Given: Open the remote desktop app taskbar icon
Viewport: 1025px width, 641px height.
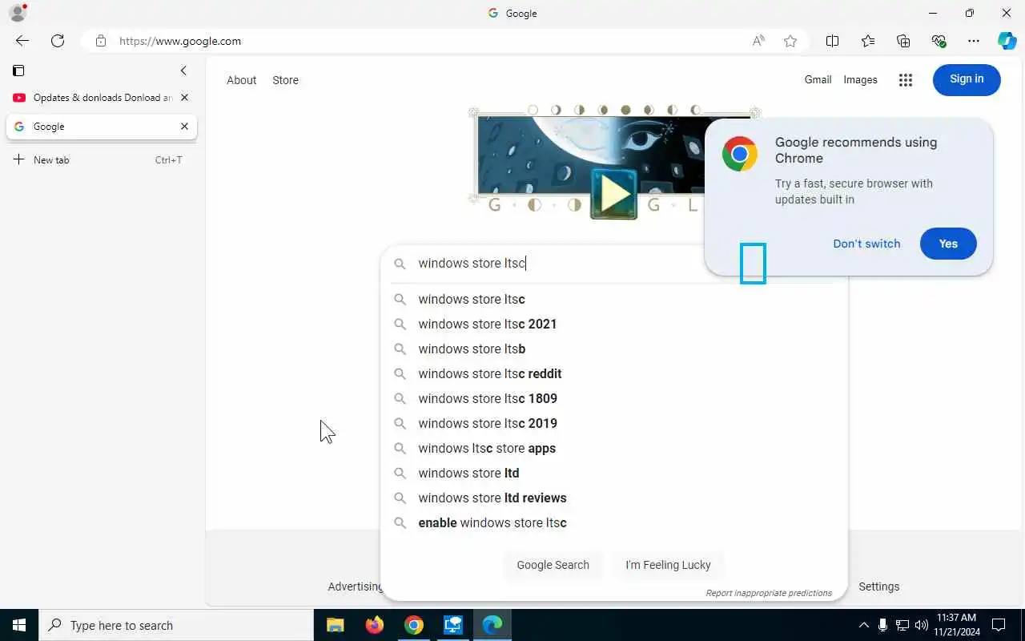Looking at the screenshot, I should 452,625.
